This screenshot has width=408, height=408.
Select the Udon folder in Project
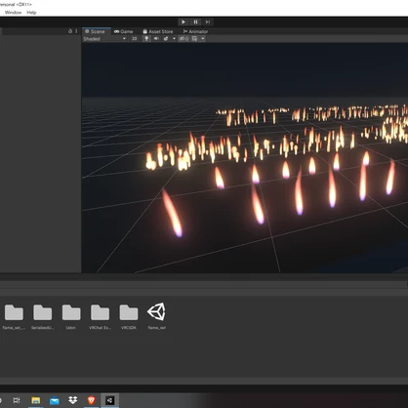[71, 312]
